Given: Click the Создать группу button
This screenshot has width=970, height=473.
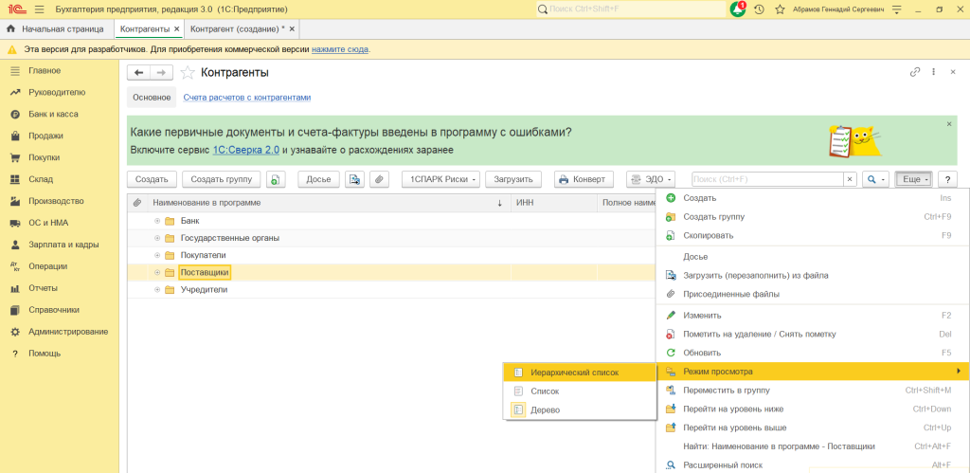Looking at the screenshot, I should [x=221, y=179].
